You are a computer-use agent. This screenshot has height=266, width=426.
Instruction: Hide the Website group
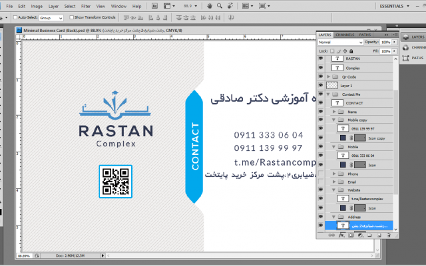pyautogui.click(x=321, y=190)
